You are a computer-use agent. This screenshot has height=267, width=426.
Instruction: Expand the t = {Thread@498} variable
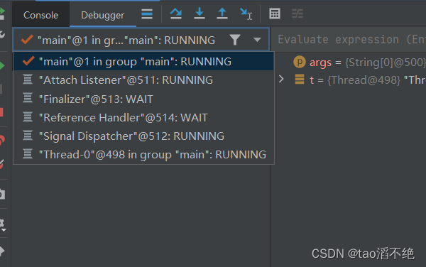pos(281,79)
